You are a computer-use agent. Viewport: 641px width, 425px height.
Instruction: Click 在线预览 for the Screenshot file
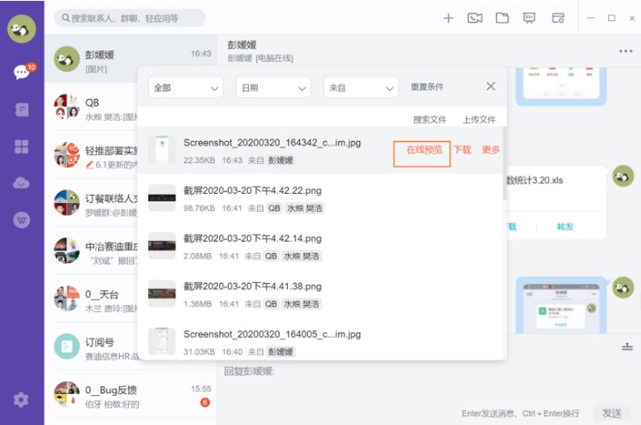click(423, 150)
